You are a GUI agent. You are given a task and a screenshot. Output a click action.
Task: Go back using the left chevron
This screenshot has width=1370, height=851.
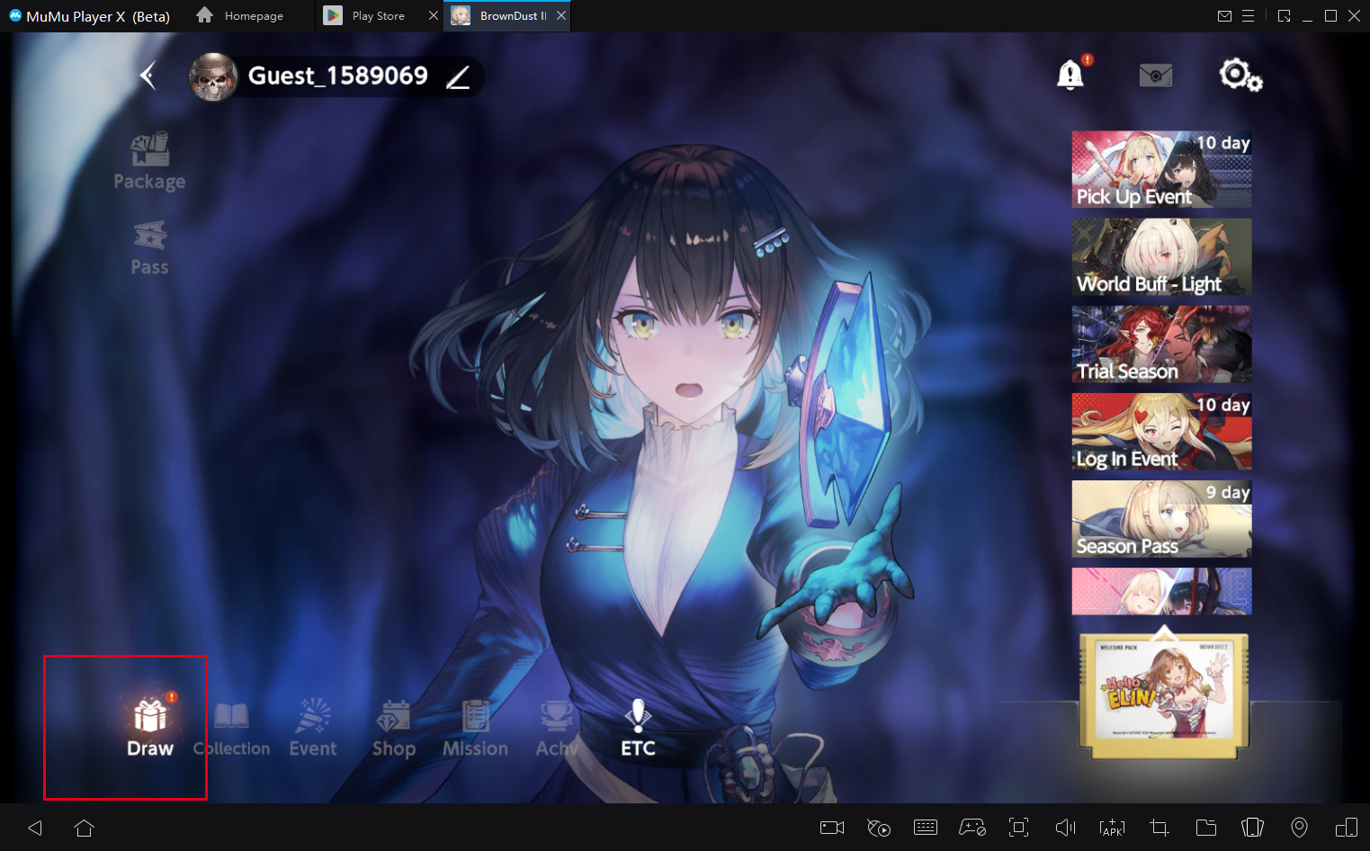point(148,76)
